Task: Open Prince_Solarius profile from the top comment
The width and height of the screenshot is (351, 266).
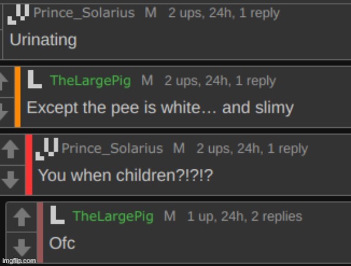Action: [84, 13]
